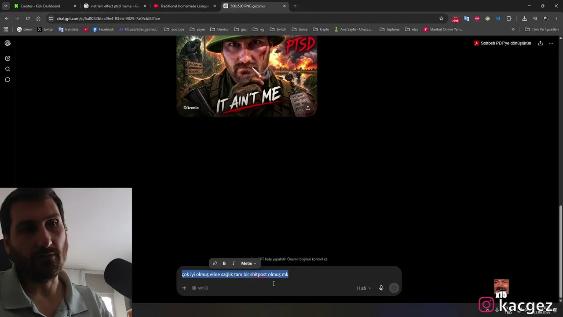Viewport: 563px width, 317px height.
Task: Open the kripto bookmark folder
Action: pos(321,29)
